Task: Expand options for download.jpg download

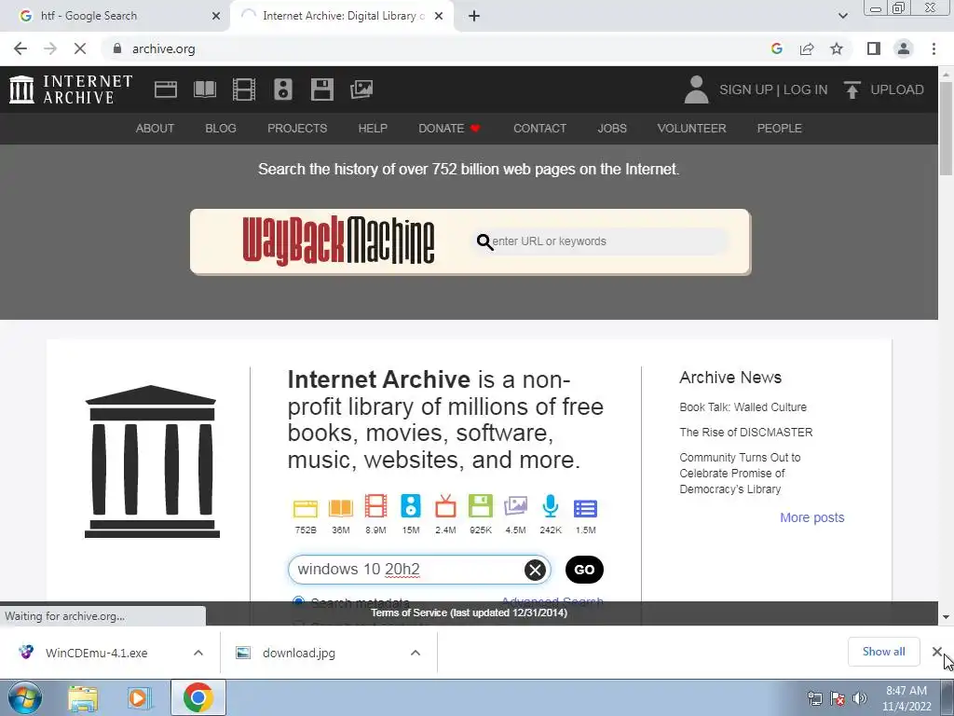Action: pos(416,653)
